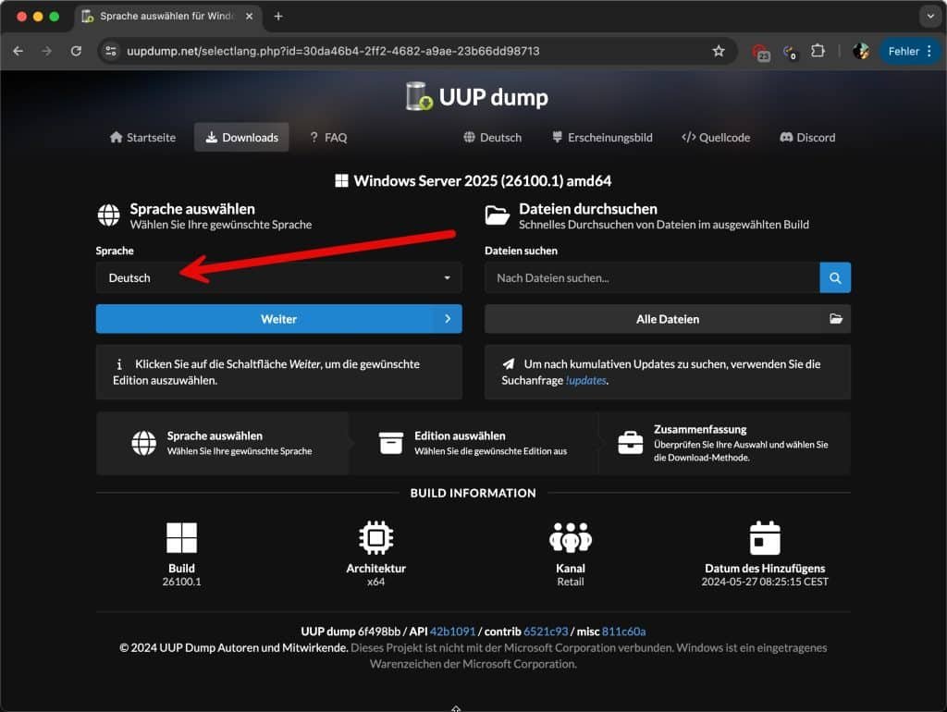947x712 pixels.
Task: Click the blue search magnifier icon
Action: [835, 277]
